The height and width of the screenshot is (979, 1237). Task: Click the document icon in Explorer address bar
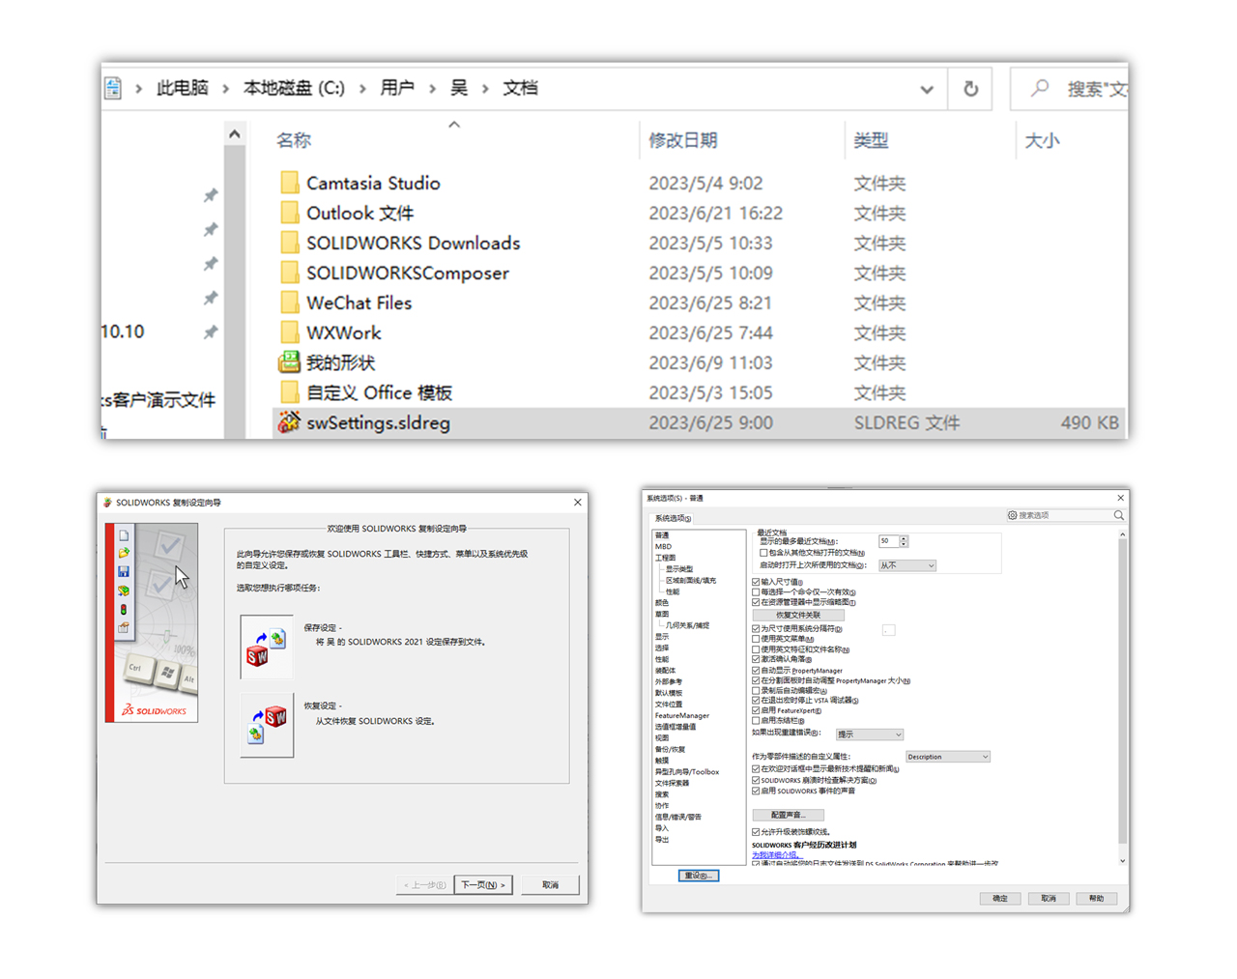113,88
